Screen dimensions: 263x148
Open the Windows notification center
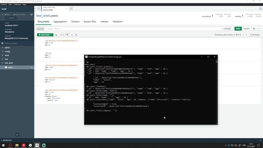tap(258, 145)
